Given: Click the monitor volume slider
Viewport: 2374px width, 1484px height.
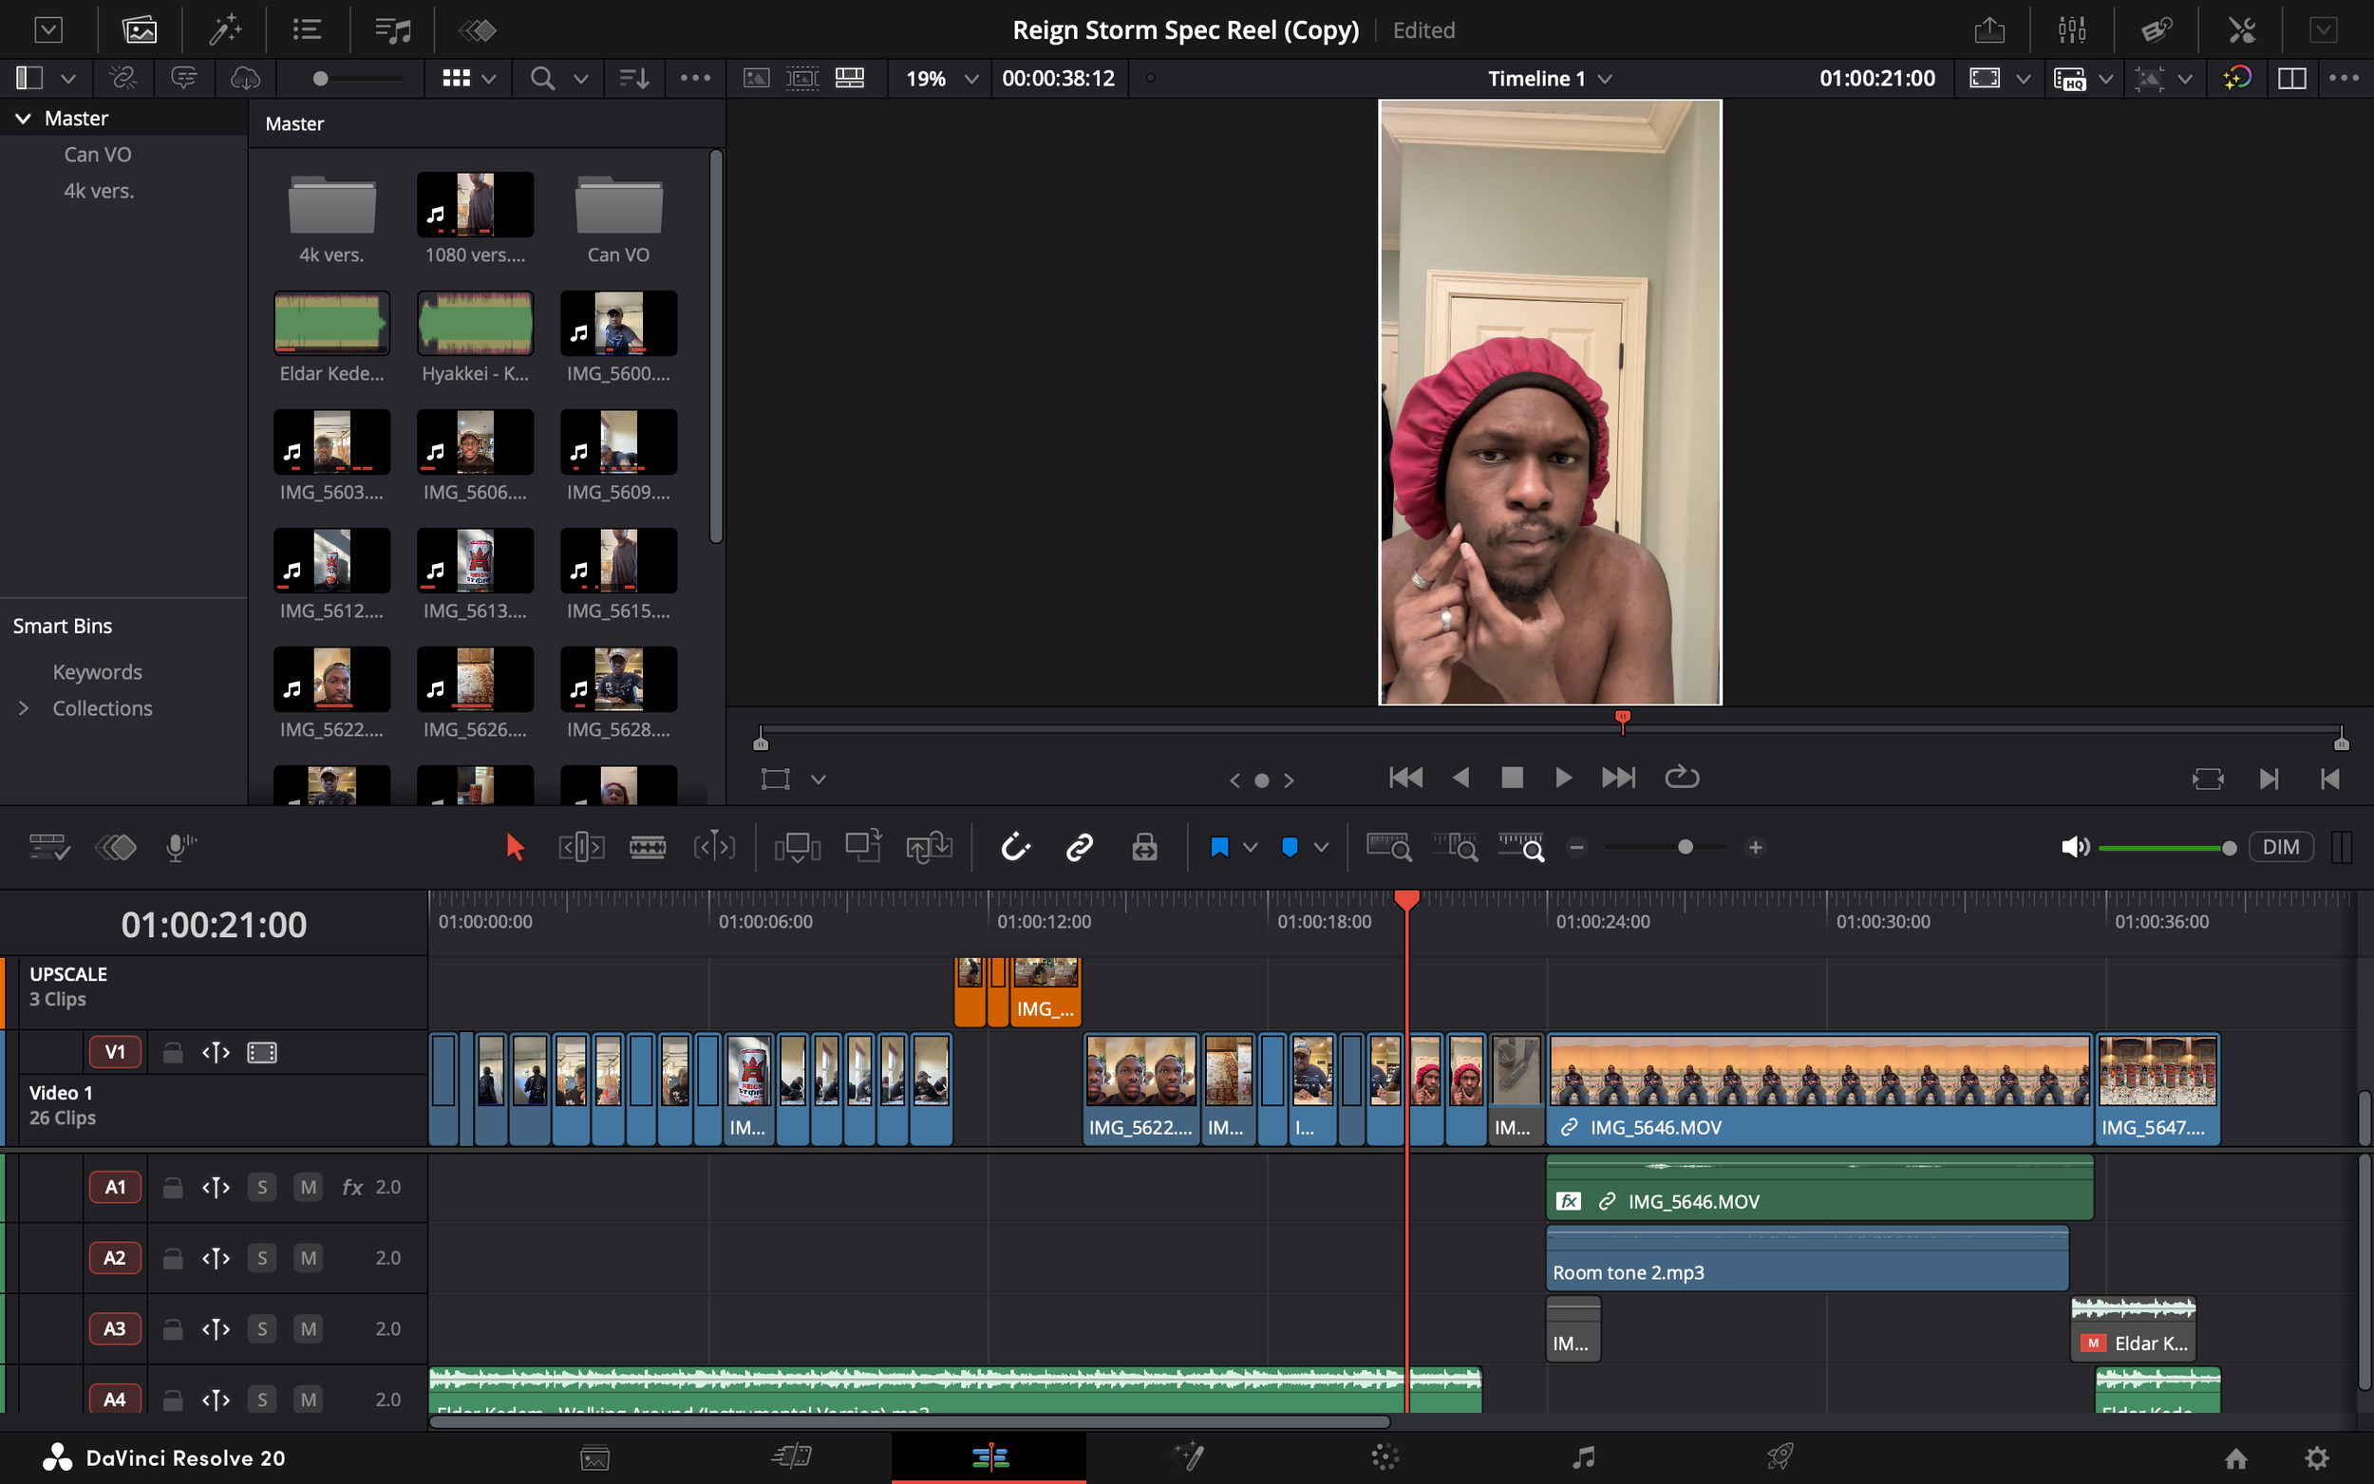Looking at the screenshot, I should click(x=2164, y=848).
